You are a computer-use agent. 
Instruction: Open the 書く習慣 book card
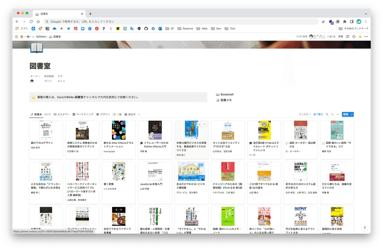[x=119, y=183]
